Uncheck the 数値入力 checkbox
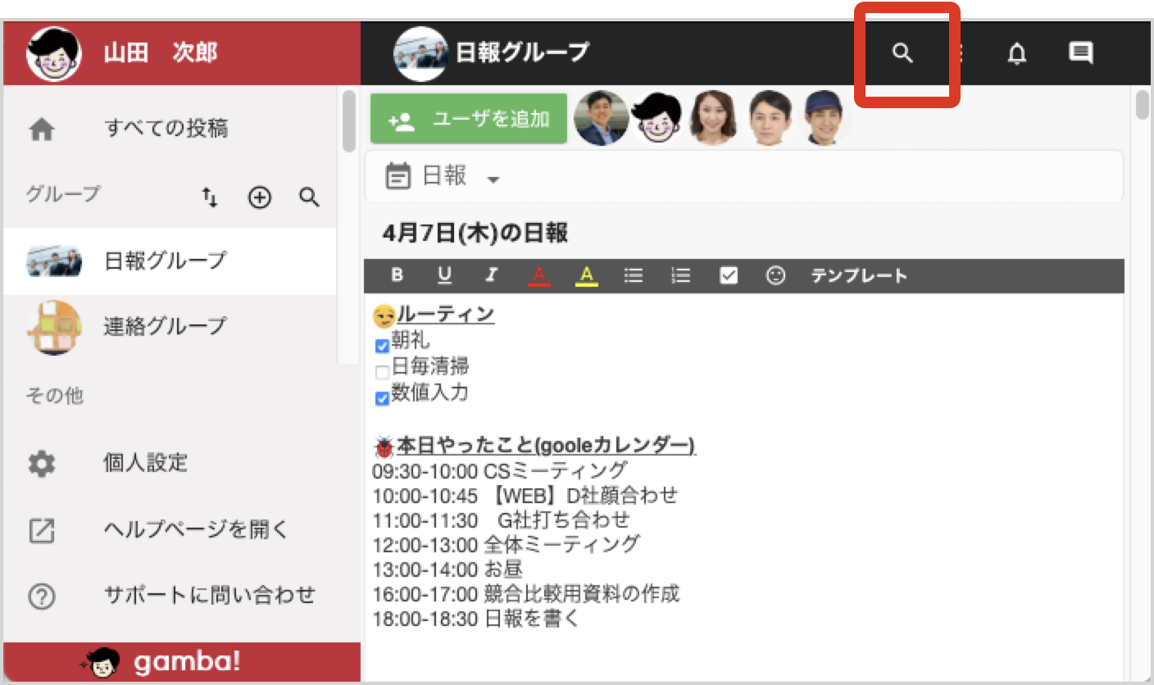Screen dimensions: 1154x685 pos(382,398)
